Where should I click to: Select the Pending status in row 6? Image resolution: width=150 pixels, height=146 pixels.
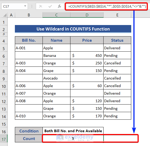coord(117,55)
